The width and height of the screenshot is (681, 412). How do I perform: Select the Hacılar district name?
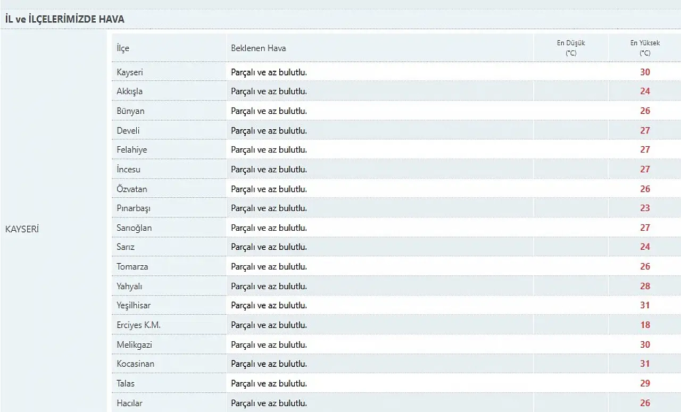coord(129,403)
